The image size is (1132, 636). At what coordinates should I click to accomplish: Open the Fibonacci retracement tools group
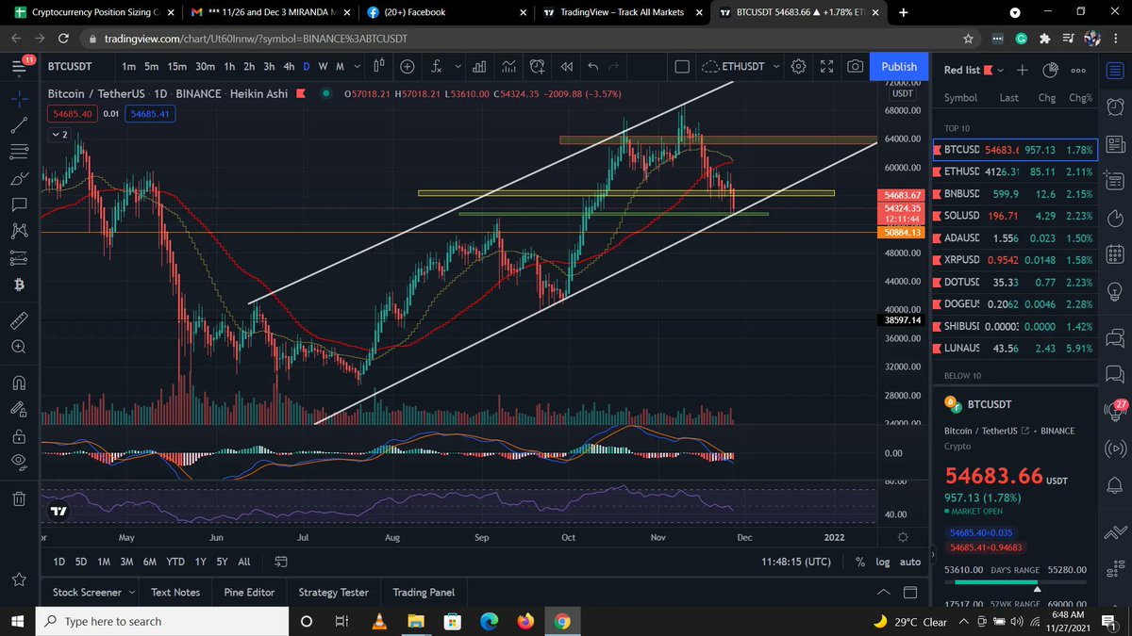[19, 152]
